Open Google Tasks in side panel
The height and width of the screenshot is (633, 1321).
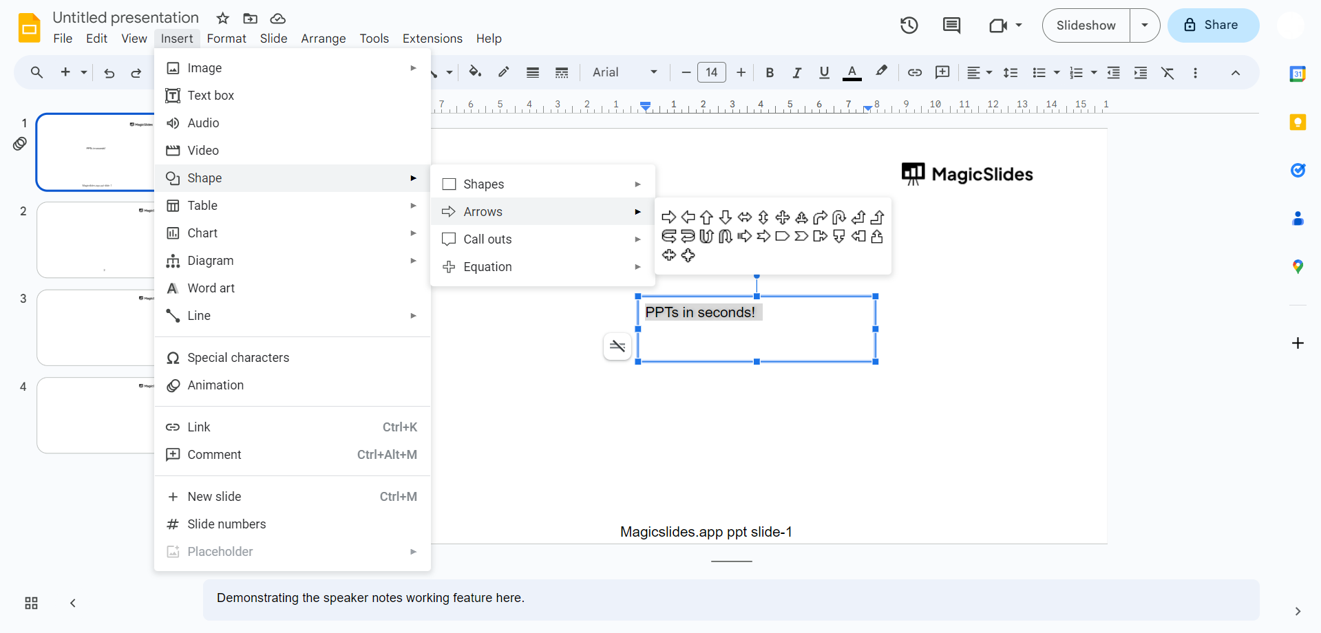[x=1298, y=170]
